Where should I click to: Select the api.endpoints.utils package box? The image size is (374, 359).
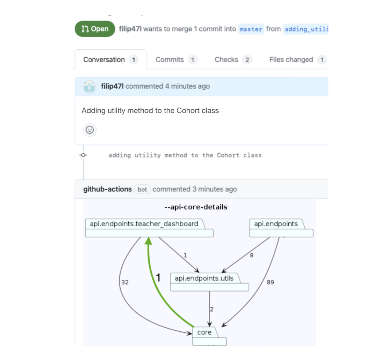point(209,282)
